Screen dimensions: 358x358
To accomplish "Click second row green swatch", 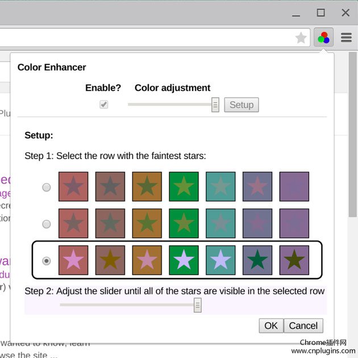I will point(184,223).
